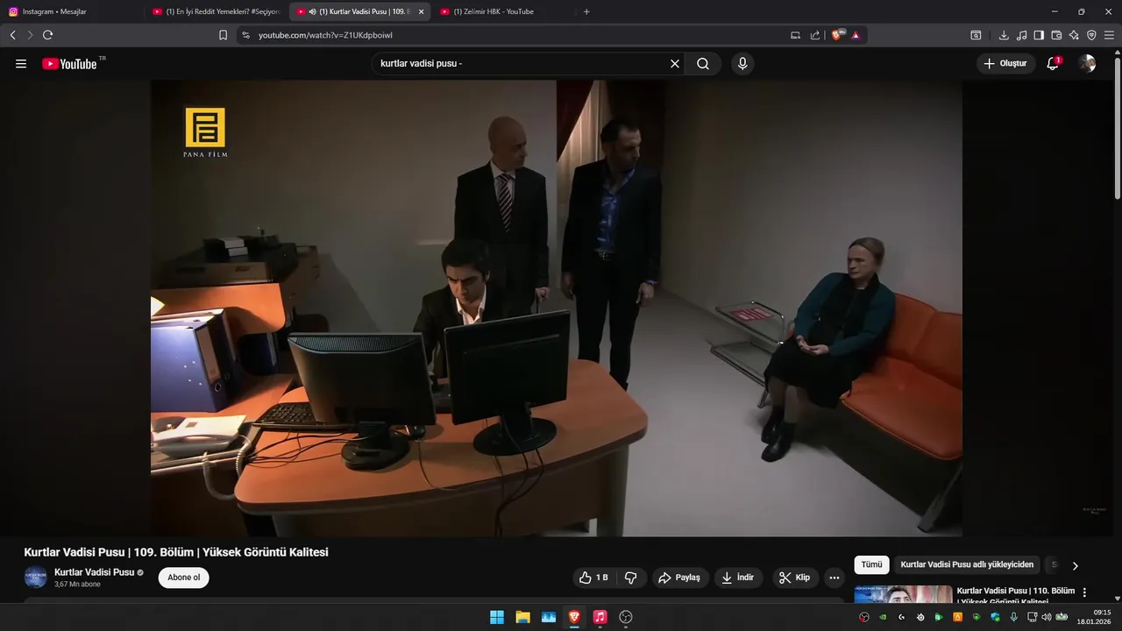Install app via address bar icon
Viewport: 1122px width, 631px height.
[795, 35]
